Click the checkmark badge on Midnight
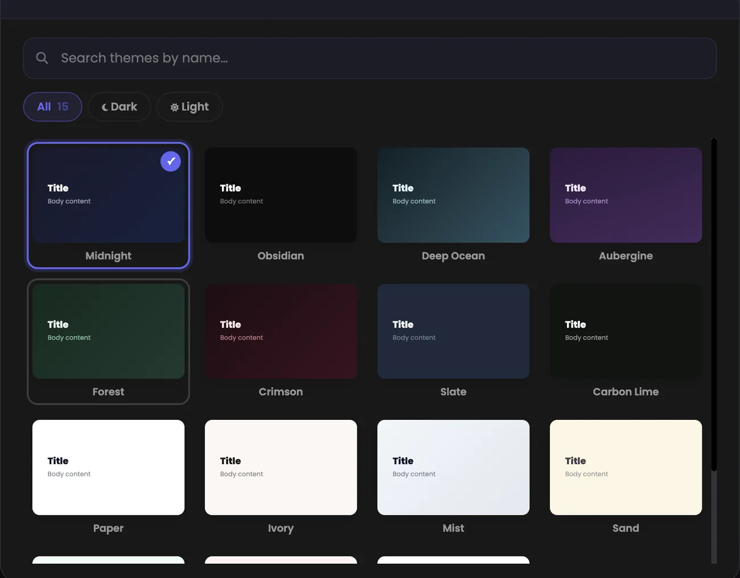 coord(171,162)
